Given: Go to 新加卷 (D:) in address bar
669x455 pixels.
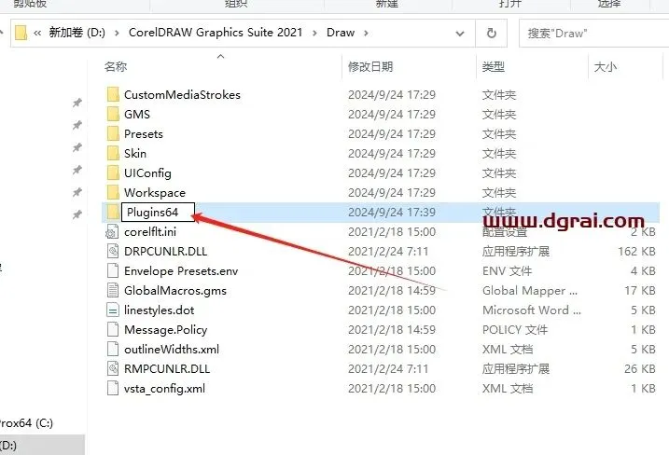Looking at the screenshot, I should pyautogui.click(x=77, y=33).
